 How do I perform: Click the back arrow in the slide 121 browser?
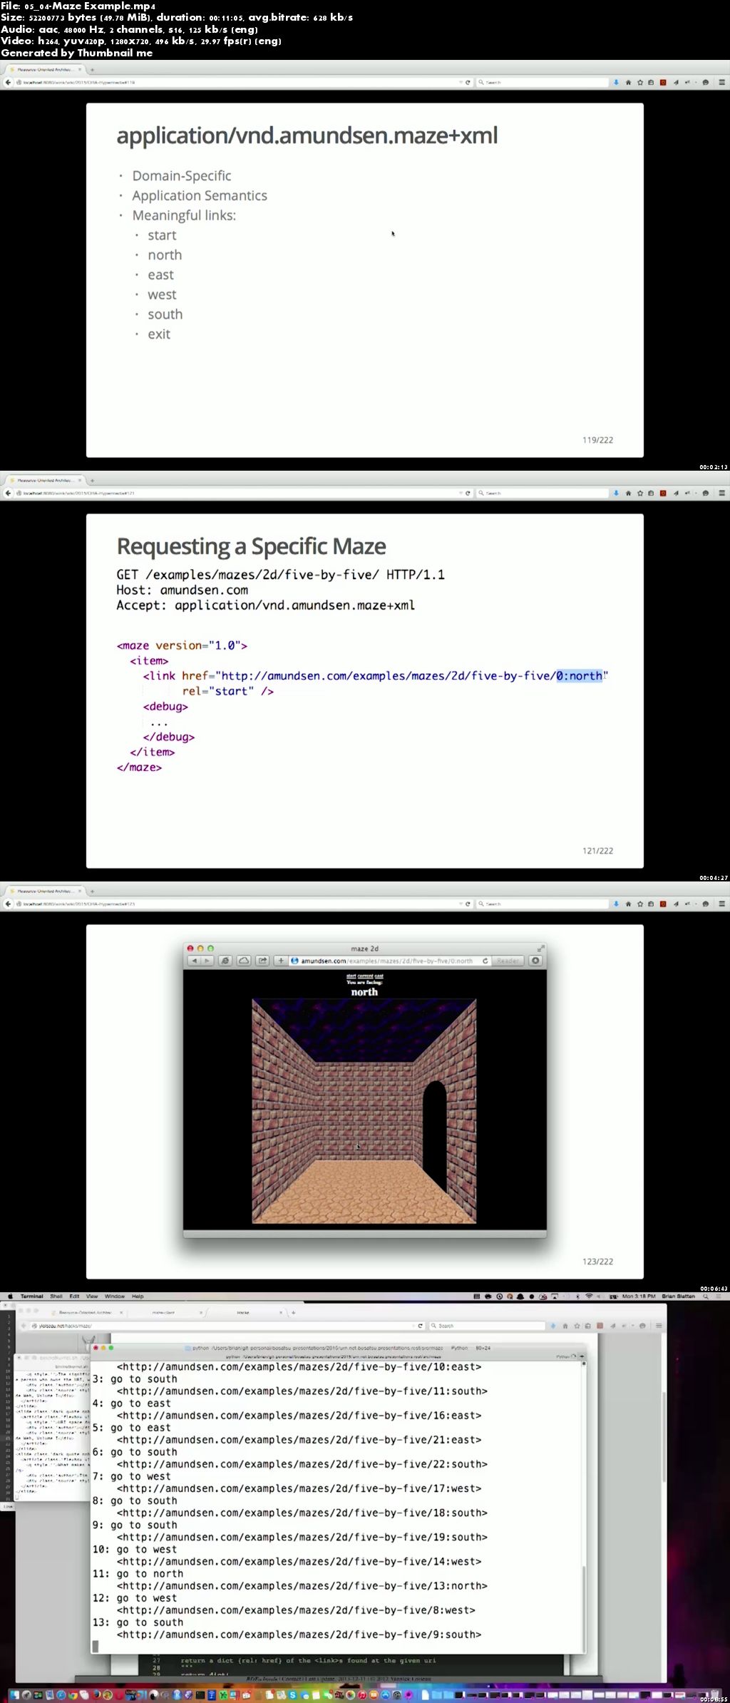[x=8, y=493]
